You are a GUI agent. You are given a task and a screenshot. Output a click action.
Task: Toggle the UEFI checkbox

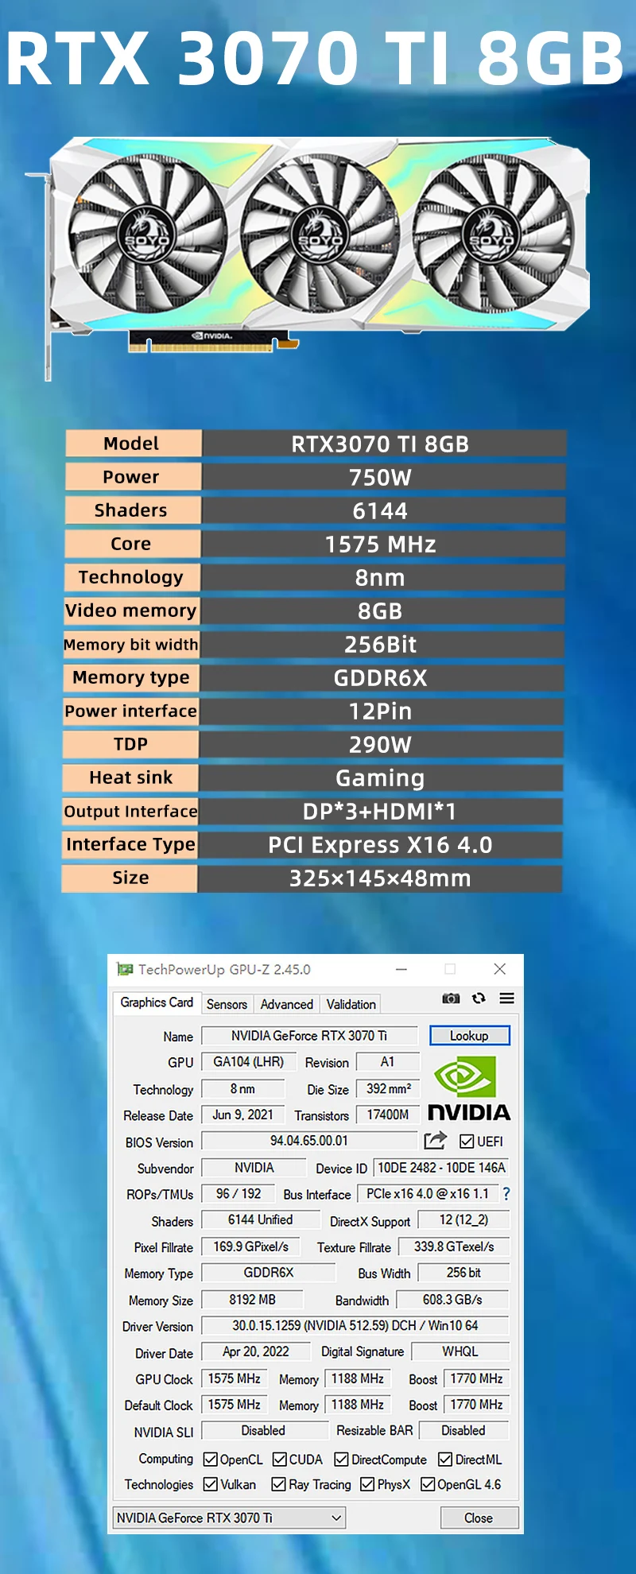pos(467,1142)
